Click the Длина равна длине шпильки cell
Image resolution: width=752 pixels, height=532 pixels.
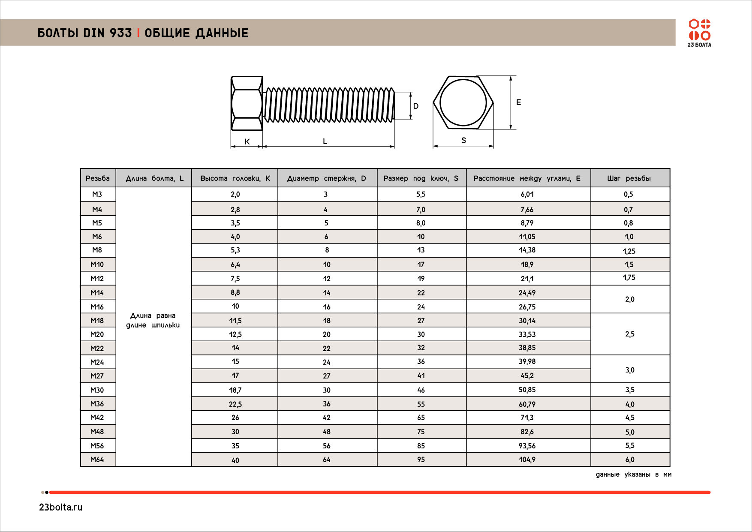(x=153, y=320)
